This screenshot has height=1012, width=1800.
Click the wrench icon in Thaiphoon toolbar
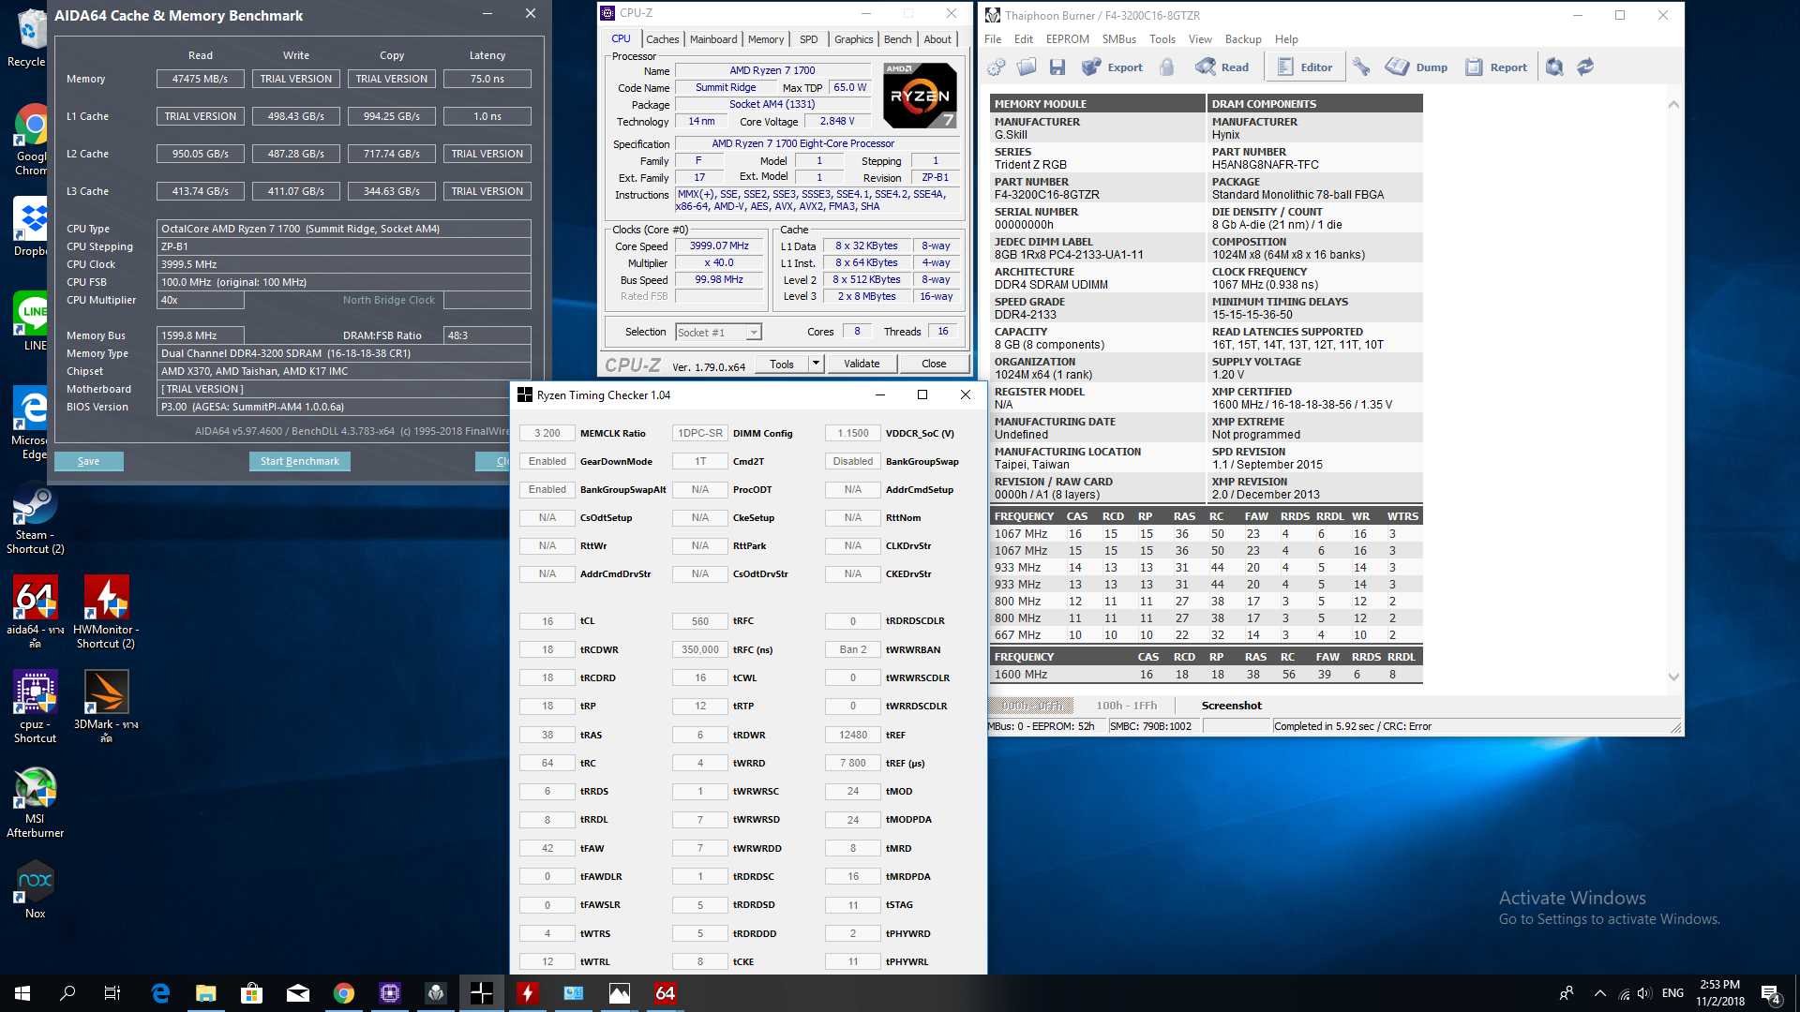[1362, 67]
